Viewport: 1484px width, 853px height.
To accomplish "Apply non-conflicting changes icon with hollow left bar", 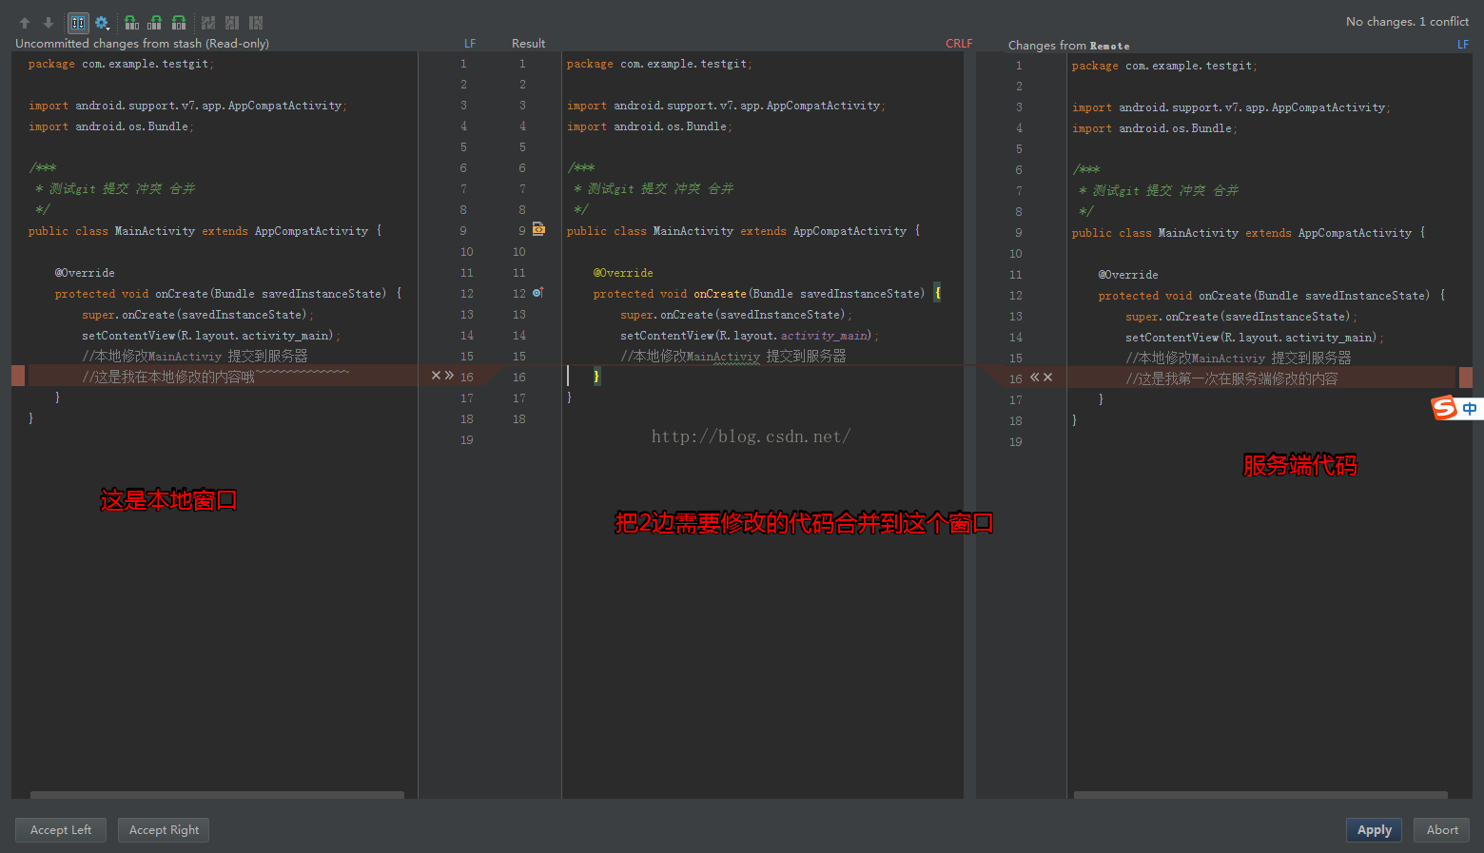I will coord(155,23).
